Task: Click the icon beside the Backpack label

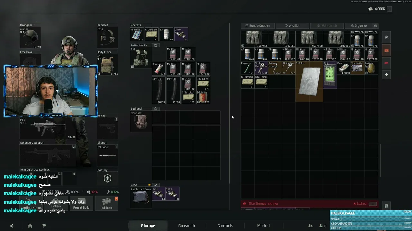Action: point(156,109)
